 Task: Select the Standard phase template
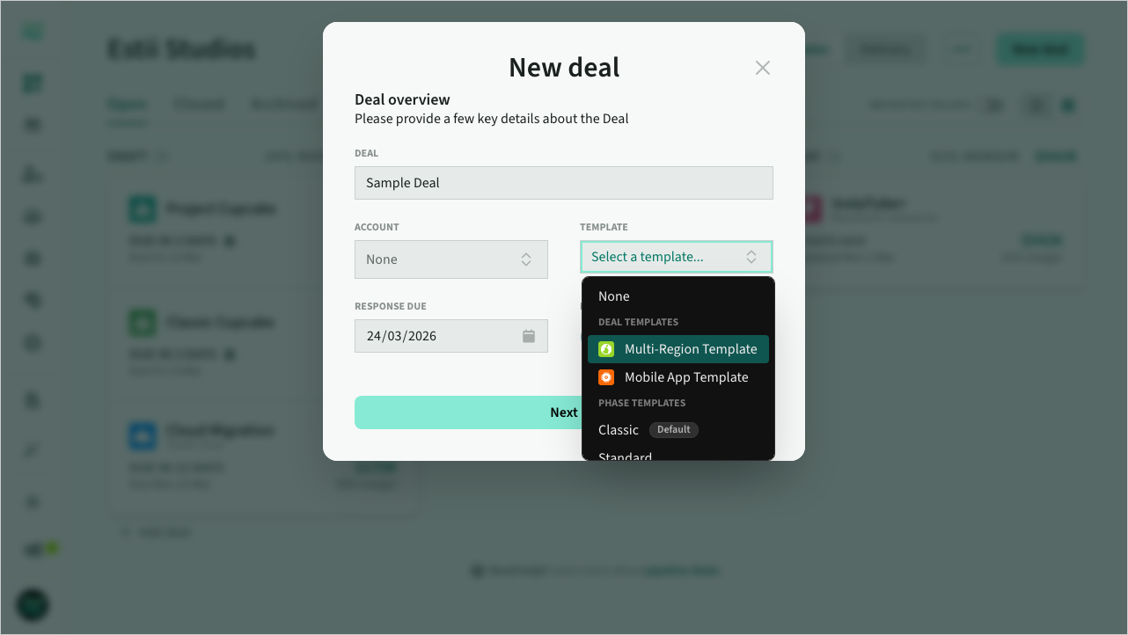(x=626, y=456)
